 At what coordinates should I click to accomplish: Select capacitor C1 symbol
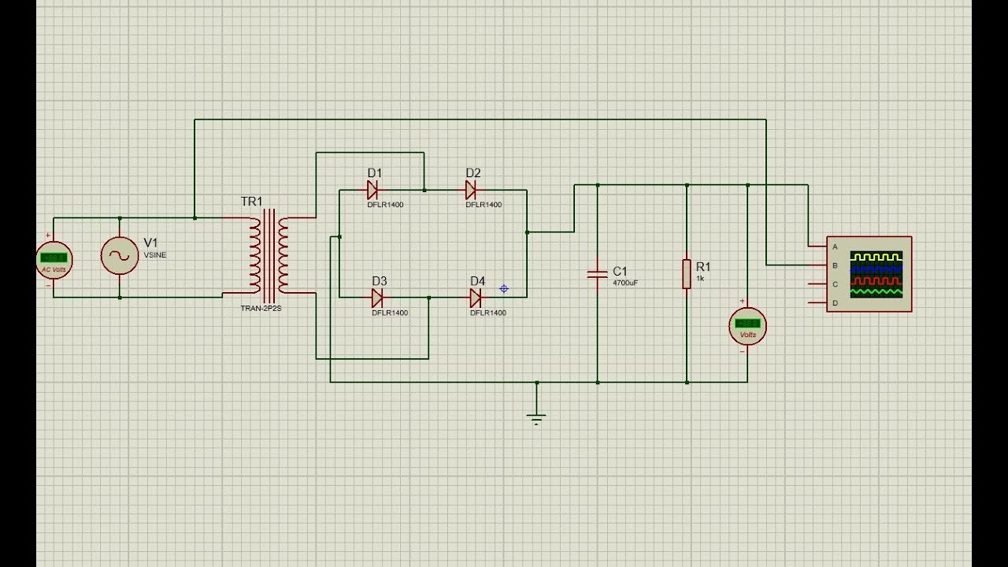[x=597, y=274]
